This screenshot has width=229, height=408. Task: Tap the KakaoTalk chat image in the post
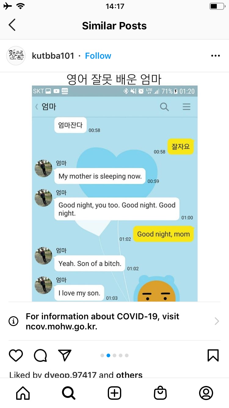pos(114,193)
